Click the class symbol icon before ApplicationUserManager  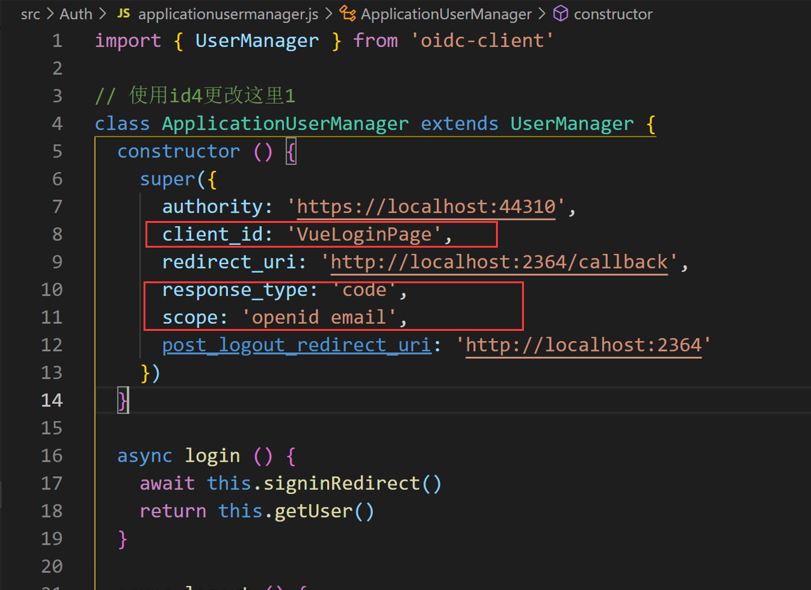tap(347, 13)
